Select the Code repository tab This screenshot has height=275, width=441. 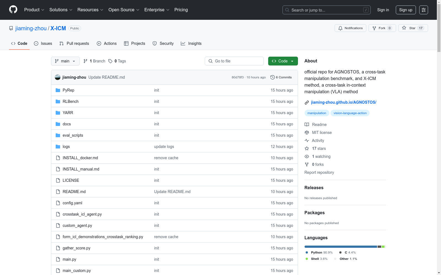(x=19, y=43)
